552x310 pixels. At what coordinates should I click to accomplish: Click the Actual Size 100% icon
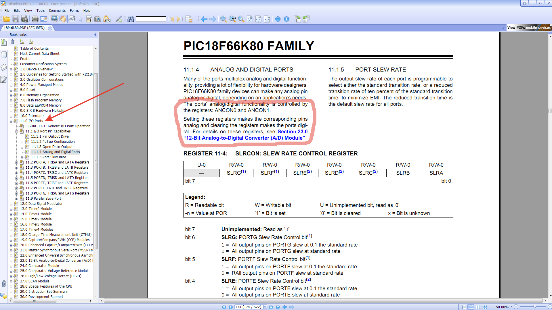pyautogui.click(x=250, y=19)
